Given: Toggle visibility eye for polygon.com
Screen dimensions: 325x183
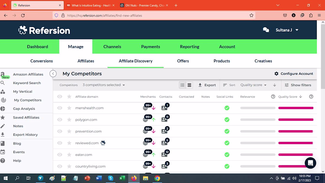Looking at the screenshot, I should point(60,120).
